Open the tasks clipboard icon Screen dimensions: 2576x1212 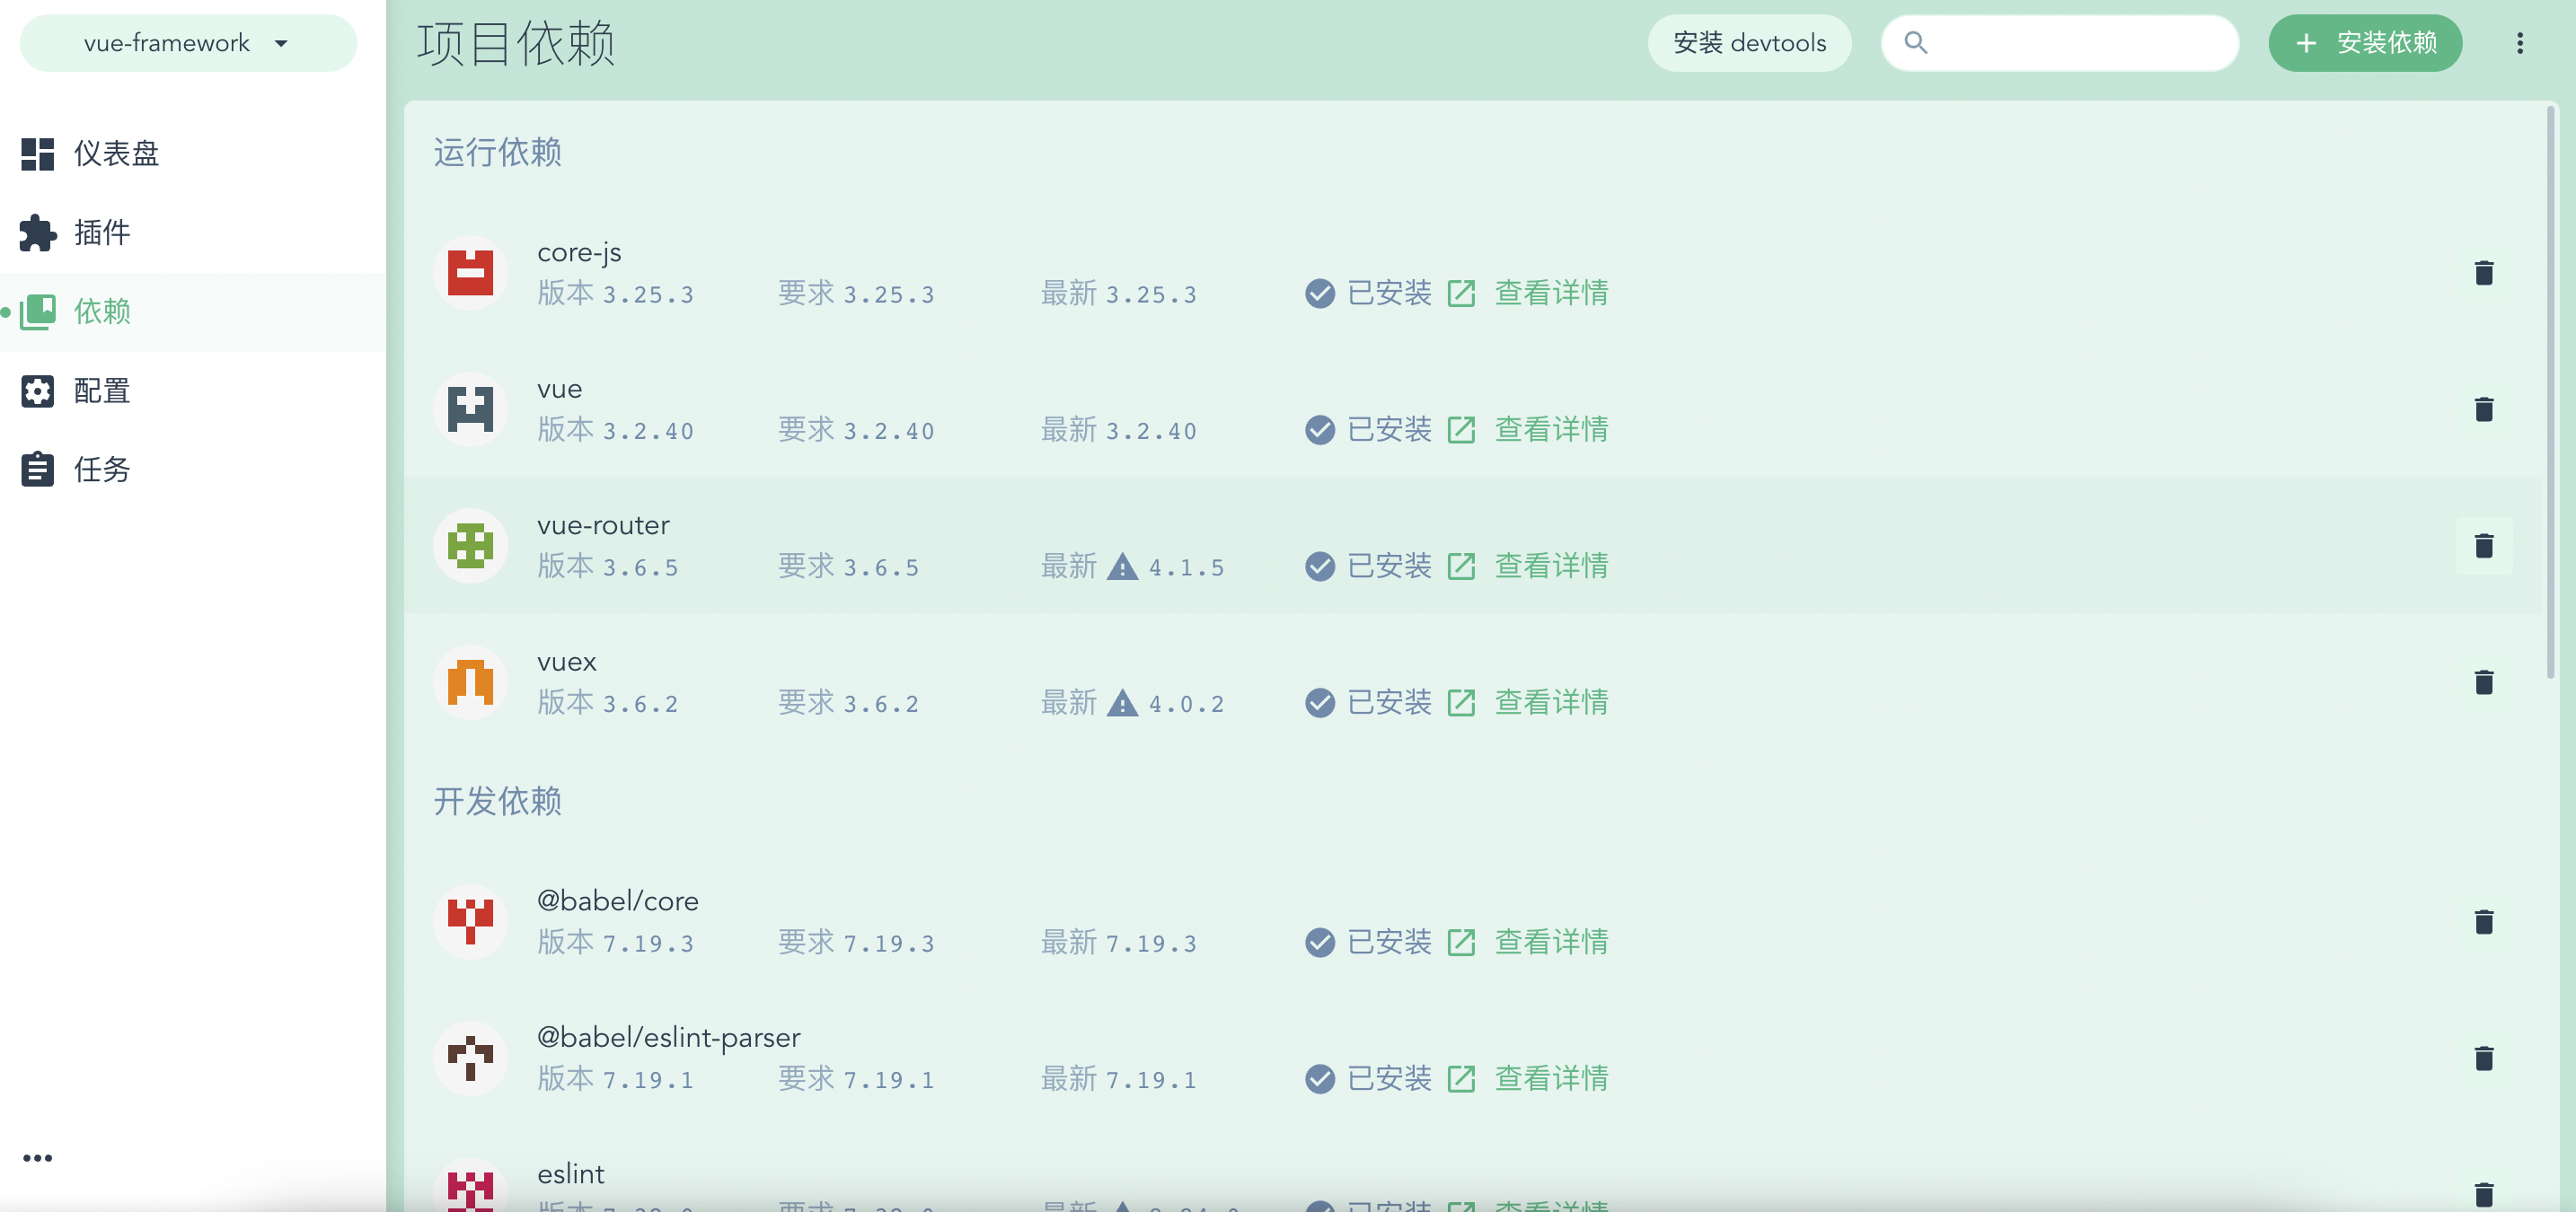38,470
